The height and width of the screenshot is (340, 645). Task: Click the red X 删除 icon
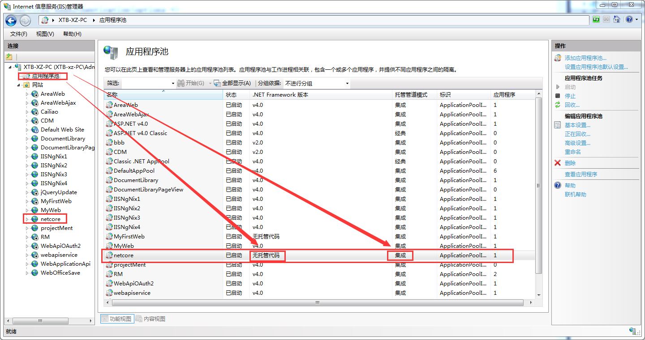(558, 163)
